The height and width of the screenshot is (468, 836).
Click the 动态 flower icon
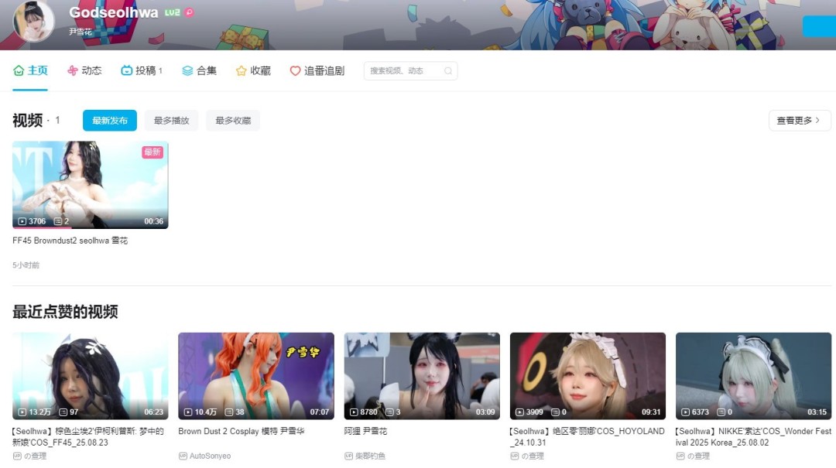tap(72, 70)
